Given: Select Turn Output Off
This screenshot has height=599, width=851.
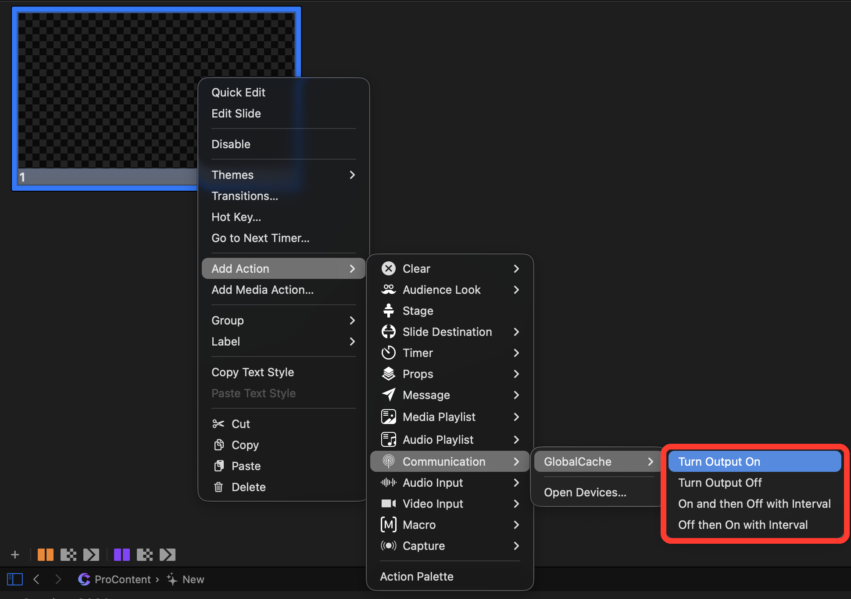Looking at the screenshot, I should (754, 482).
